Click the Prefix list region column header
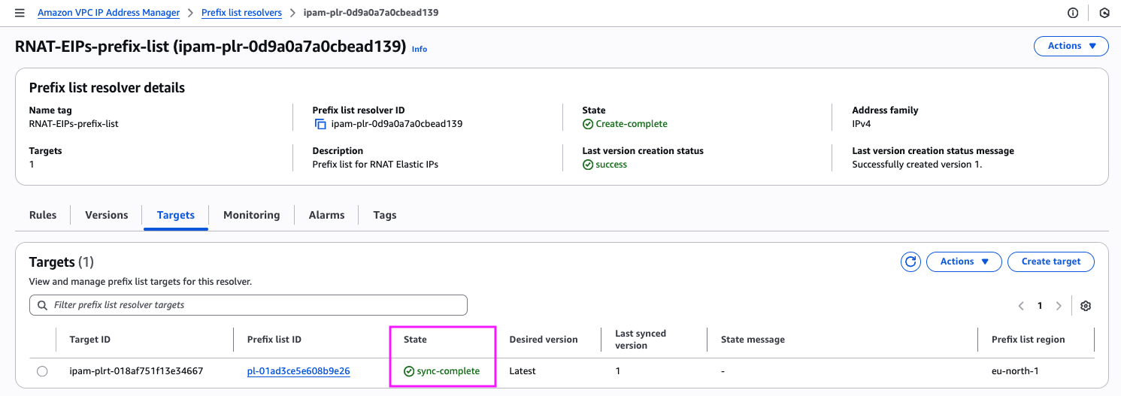The width and height of the screenshot is (1121, 396). [x=1029, y=340]
